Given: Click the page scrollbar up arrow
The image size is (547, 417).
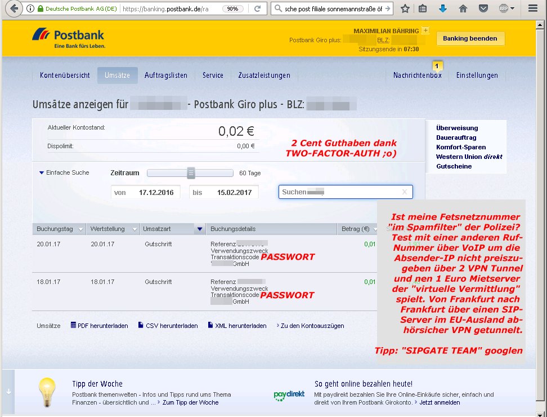Looking at the screenshot, I should tap(540, 25).
